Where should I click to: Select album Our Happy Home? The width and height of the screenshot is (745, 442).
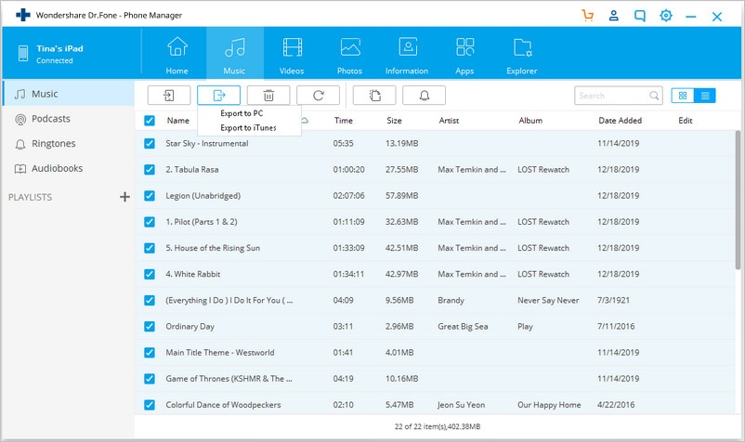click(x=549, y=405)
